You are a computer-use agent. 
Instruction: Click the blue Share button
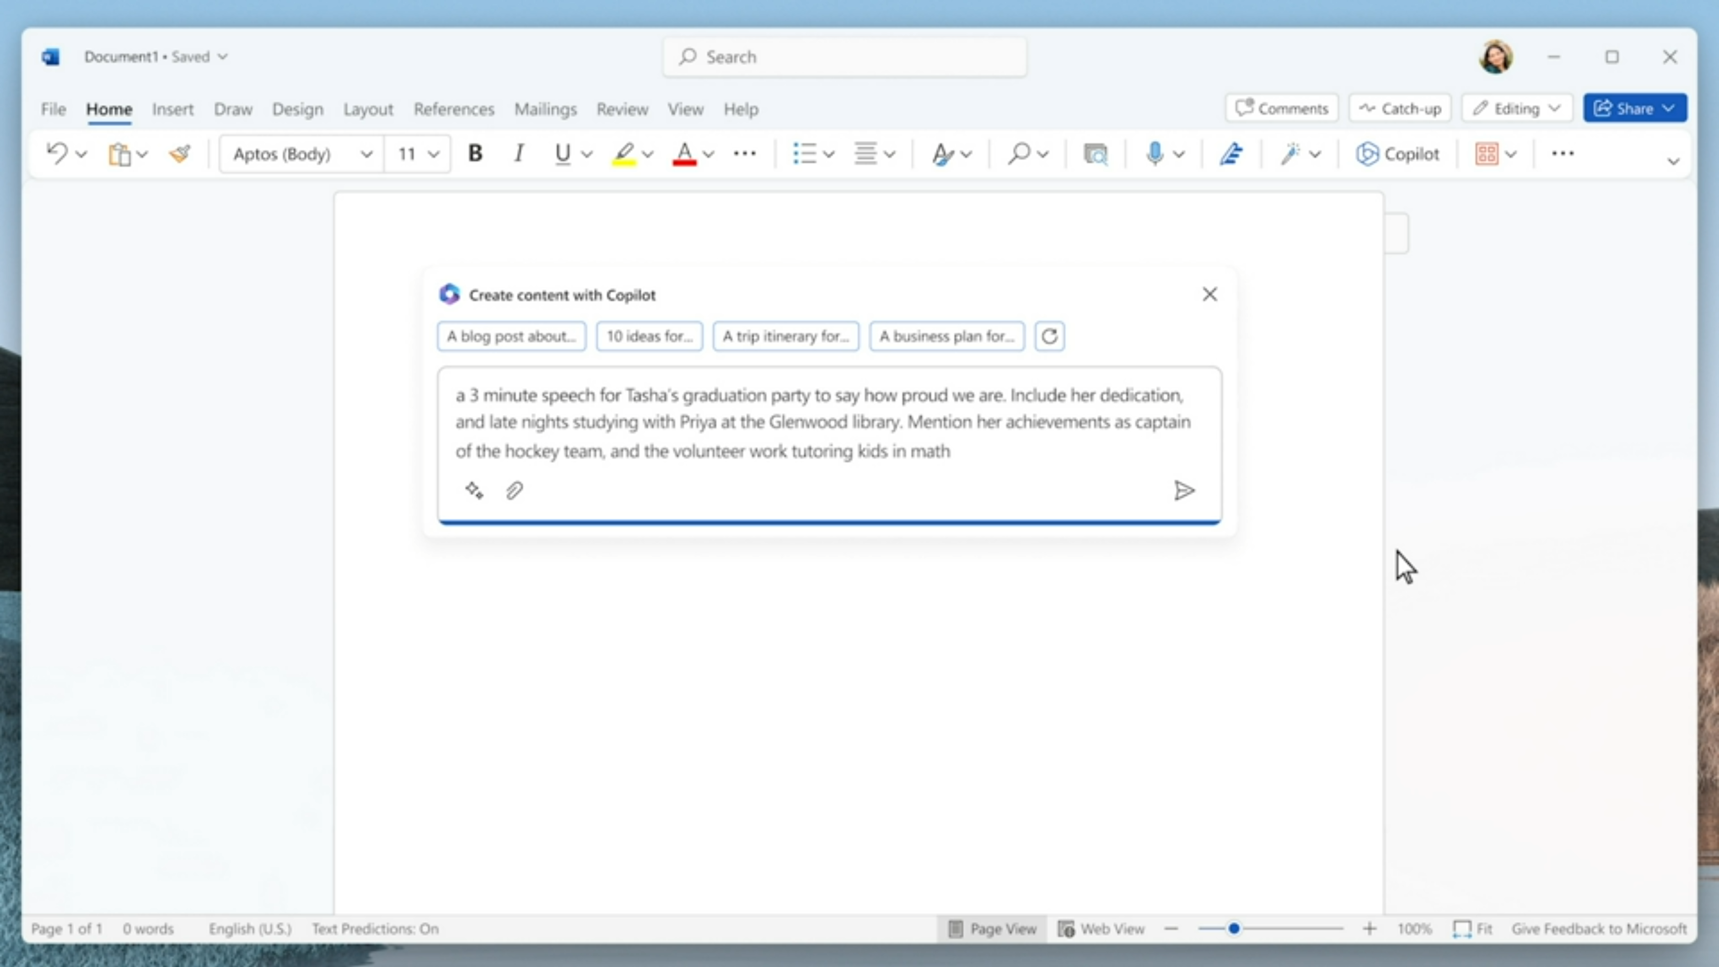coord(1635,108)
